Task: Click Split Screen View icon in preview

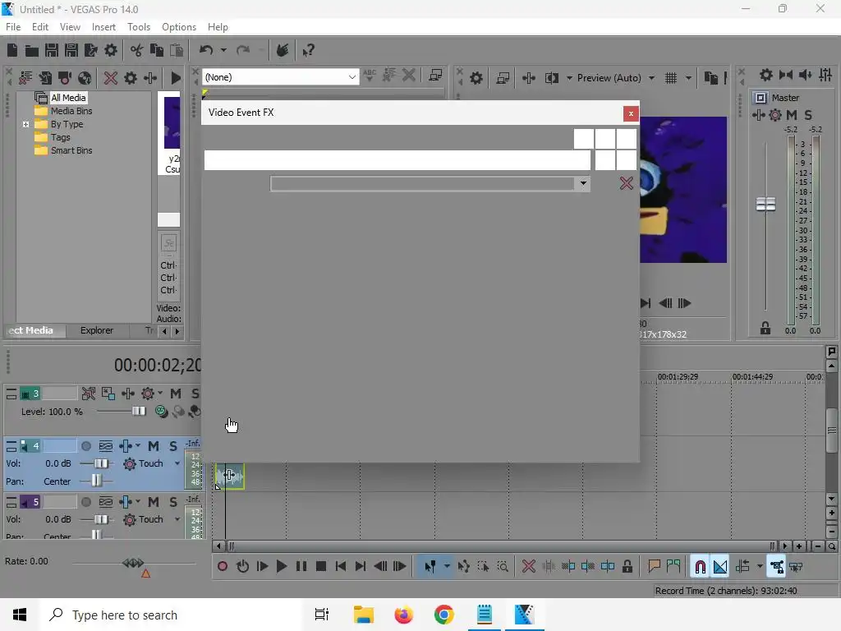Action: tap(552, 78)
